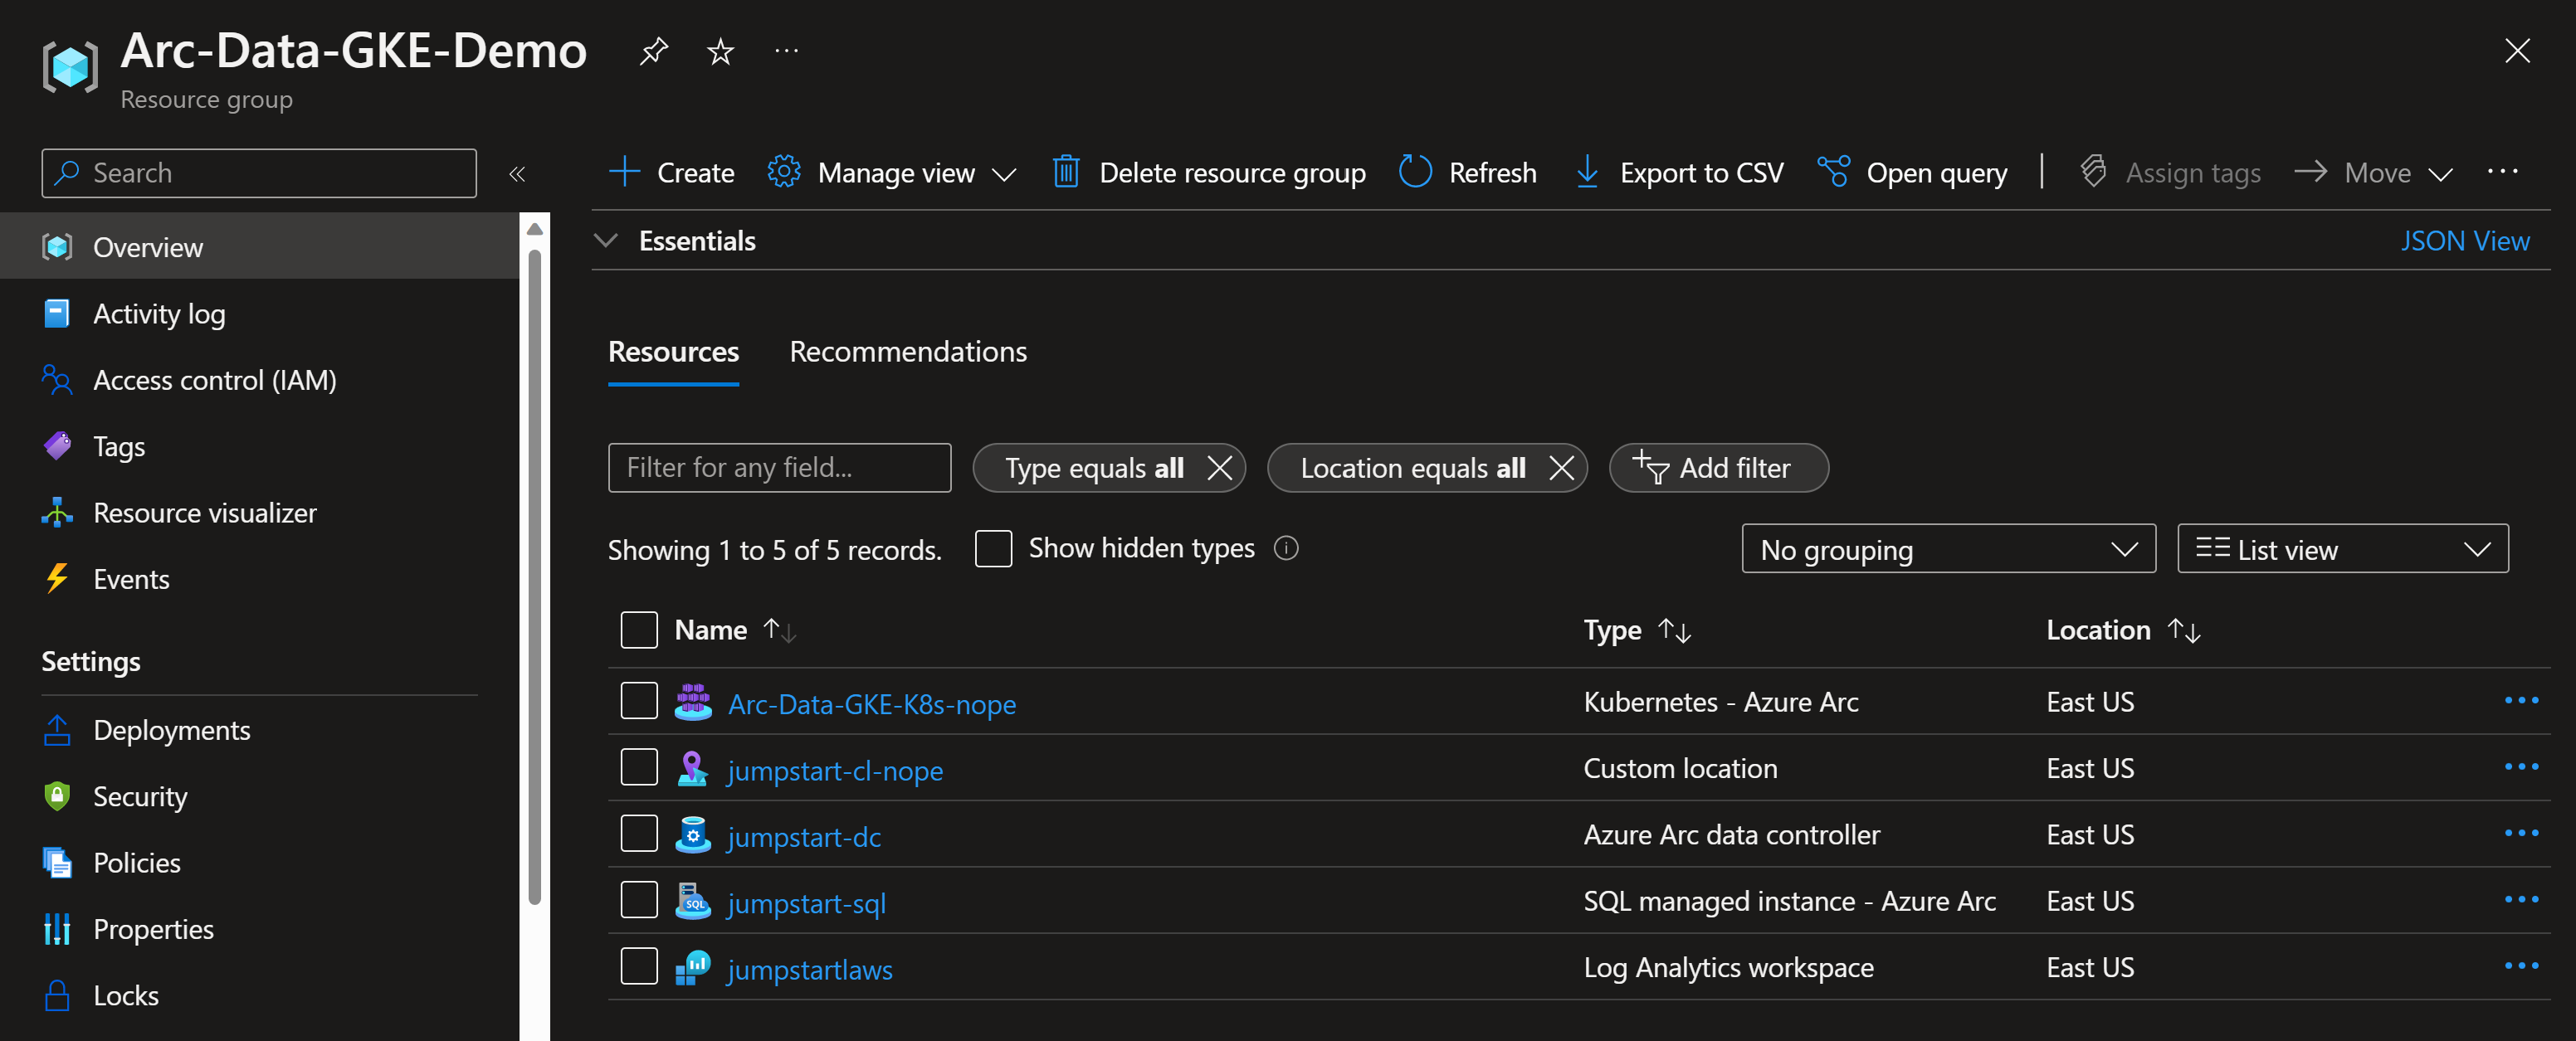Image resolution: width=2576 pixels, height=1041 pixels.
Task: Open the No grouping dropdown
Action: click(x=1947, y=549)
